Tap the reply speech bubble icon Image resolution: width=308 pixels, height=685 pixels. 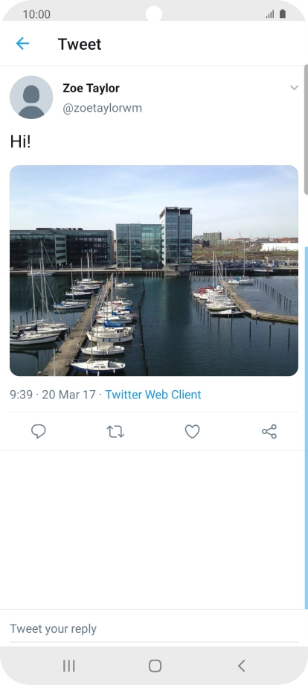[x=39, y=432]
